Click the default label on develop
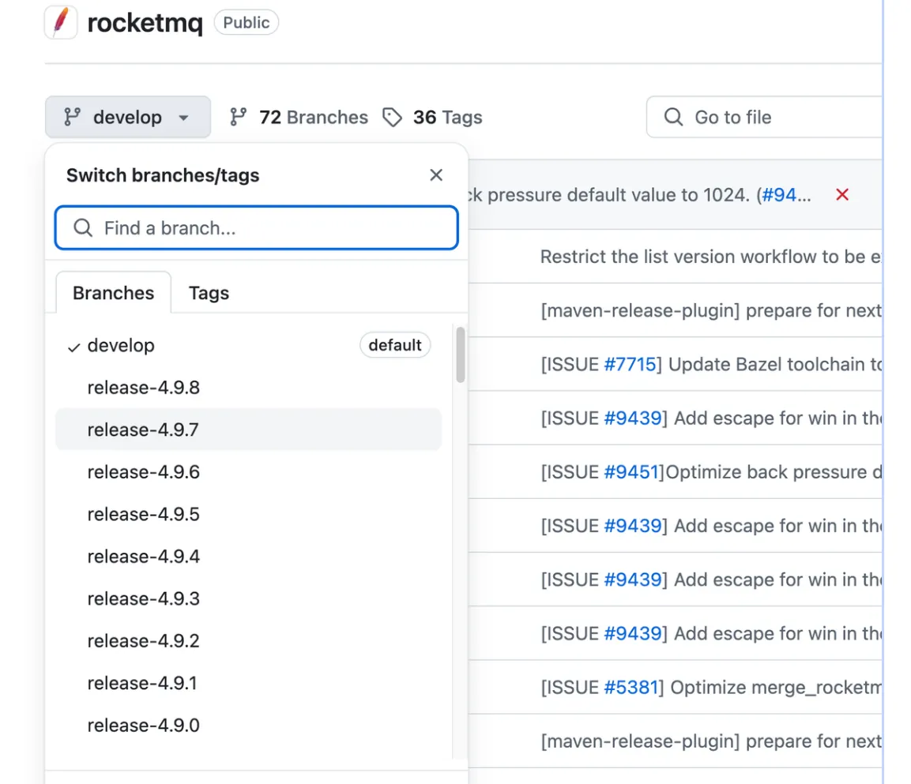Viewport: 911px width, 784px height. click(395, 345)
